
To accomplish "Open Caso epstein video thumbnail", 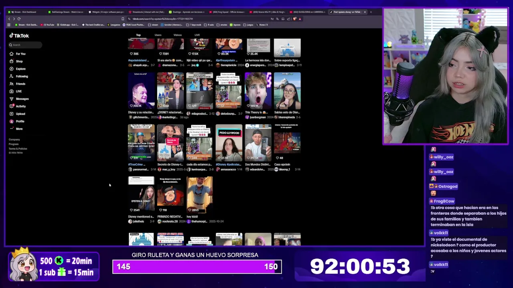I will [287, 142].
